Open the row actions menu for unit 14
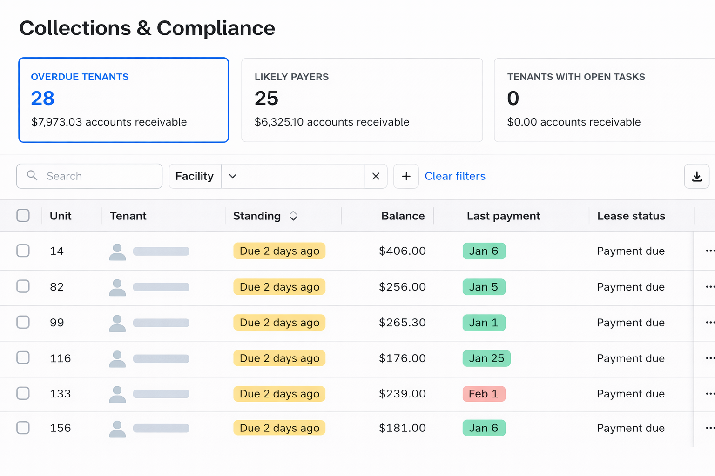The width and height of the screenshot is (715, 476). pos(709,251)
